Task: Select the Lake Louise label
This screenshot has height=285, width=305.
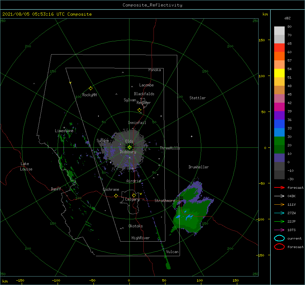Action: (x=26, y=166)
